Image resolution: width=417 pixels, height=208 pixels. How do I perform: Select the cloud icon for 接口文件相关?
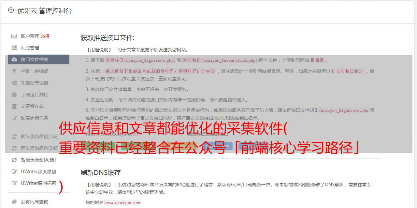tap(14, 59)
